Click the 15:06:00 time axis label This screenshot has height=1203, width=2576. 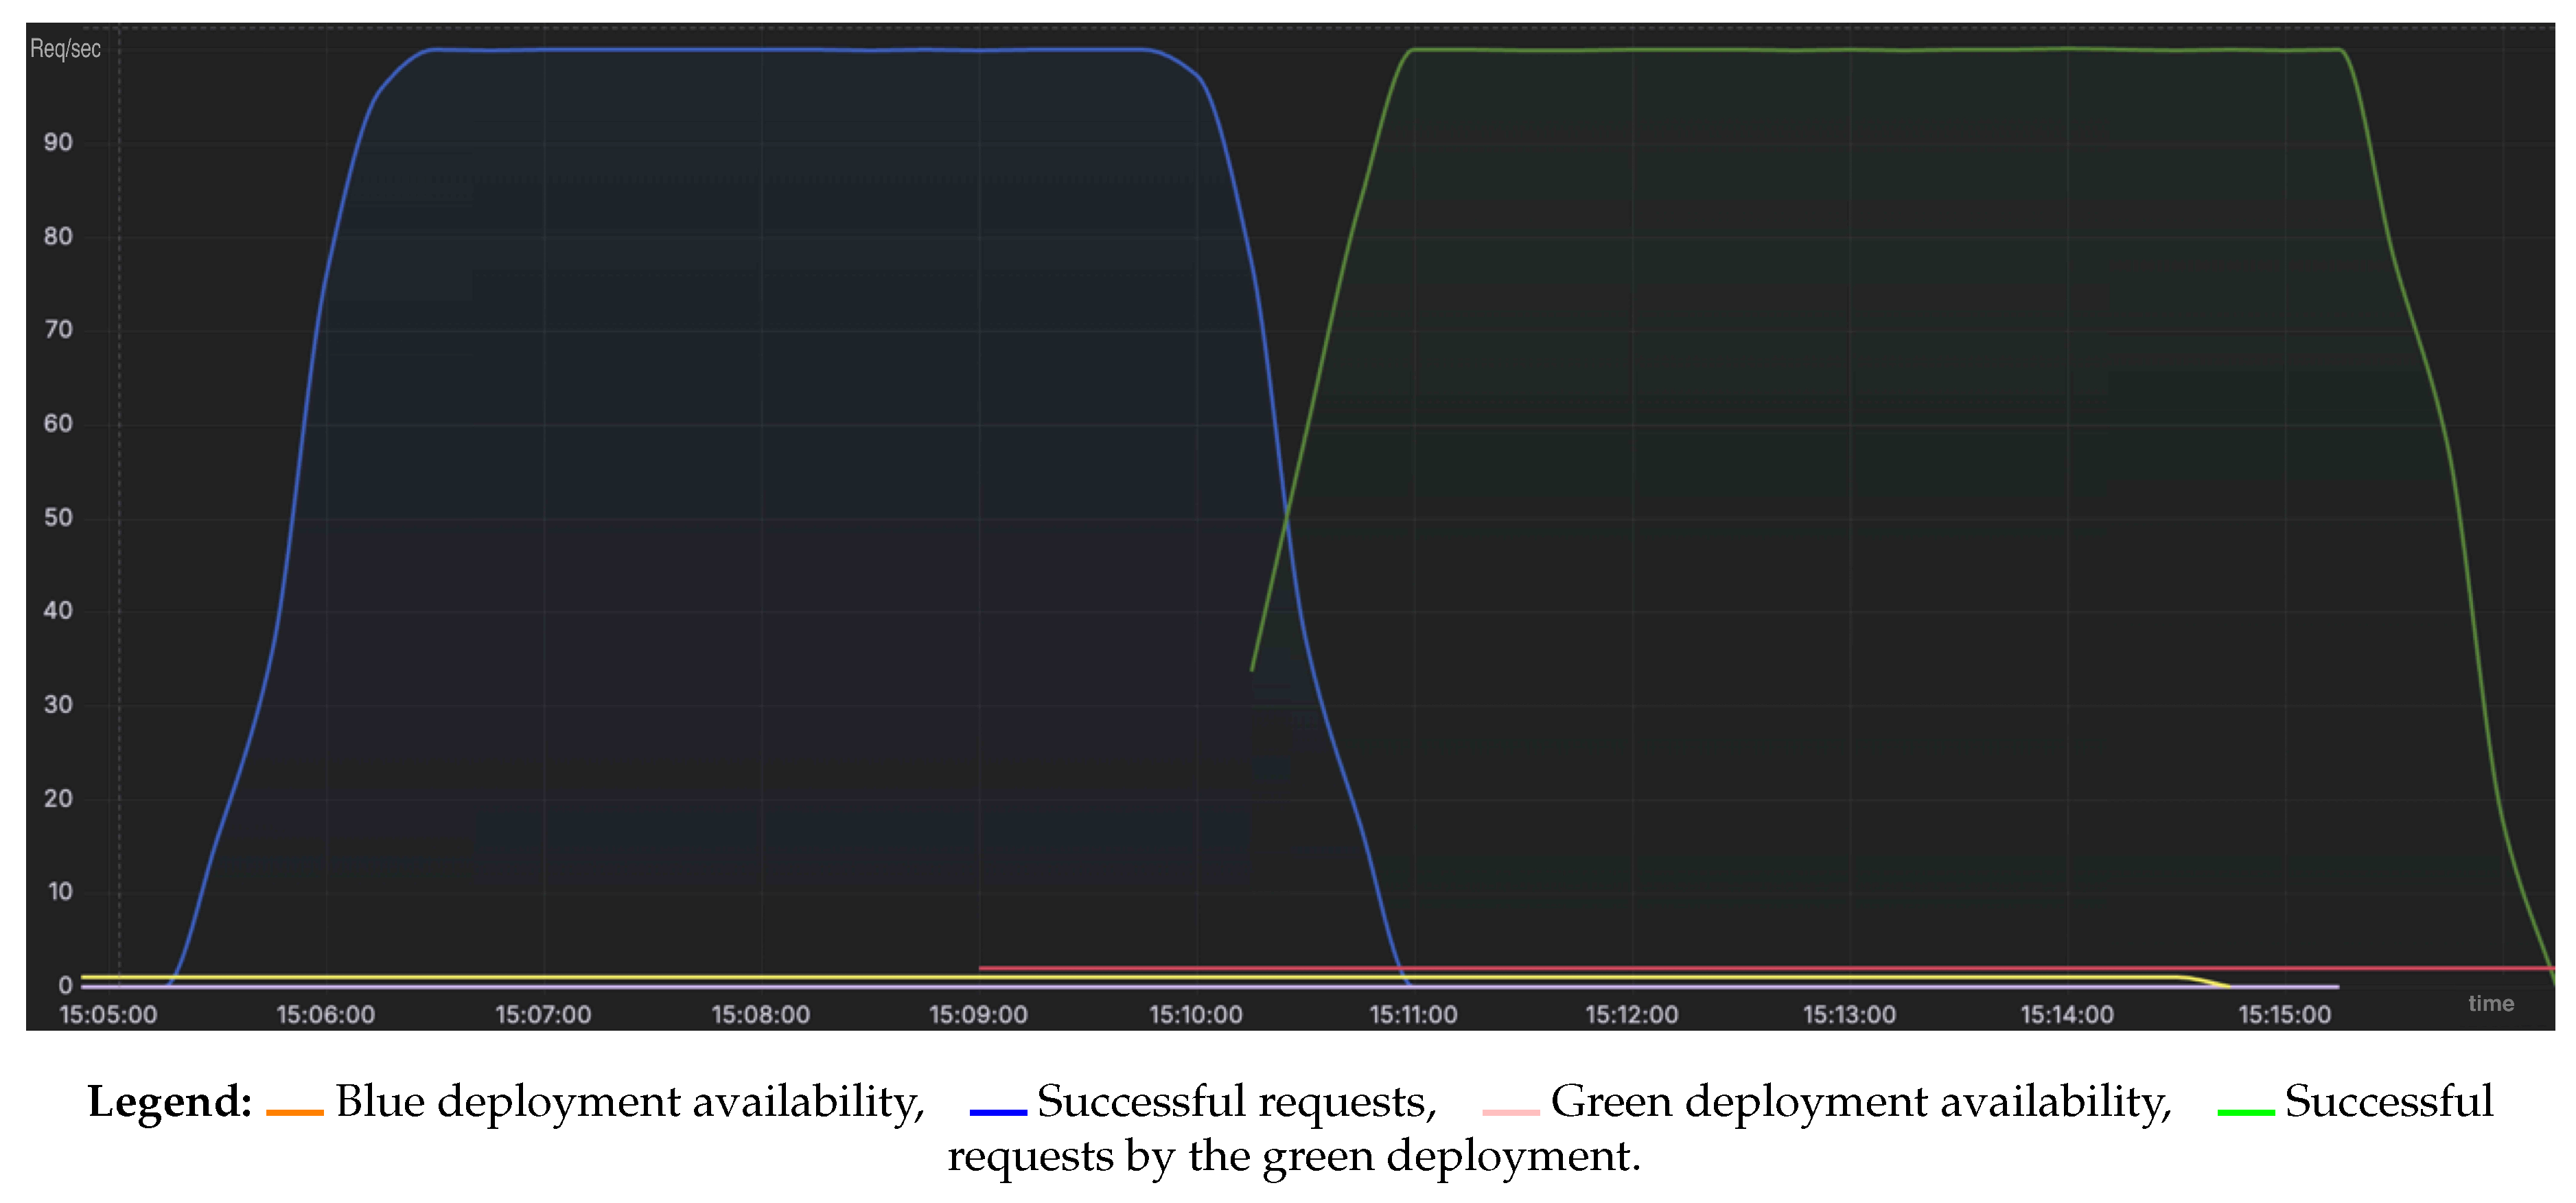[x=325, y=1015]
